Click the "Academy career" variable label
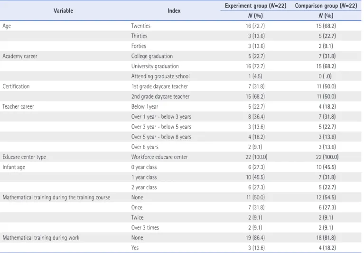This screenshot has width=364, height=253. (x=20, y=56)
